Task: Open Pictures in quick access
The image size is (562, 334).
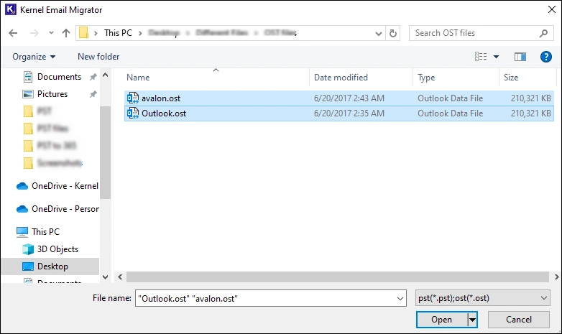Action: coord(52,94)
